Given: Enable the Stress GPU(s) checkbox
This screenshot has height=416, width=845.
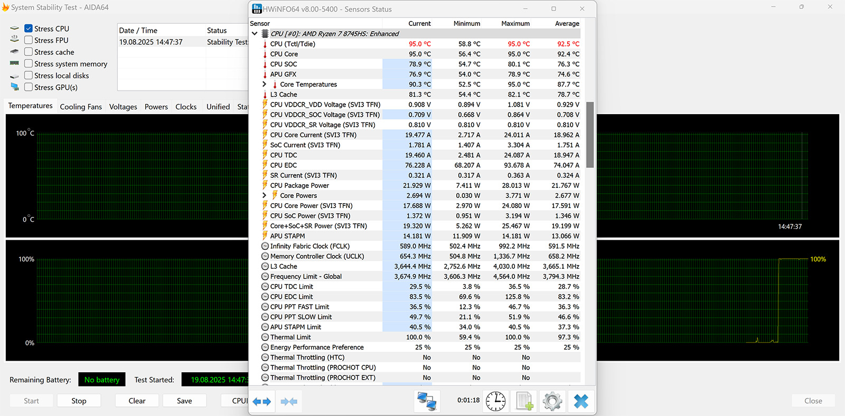Looking at the screenshot, I should coord(29,87).
